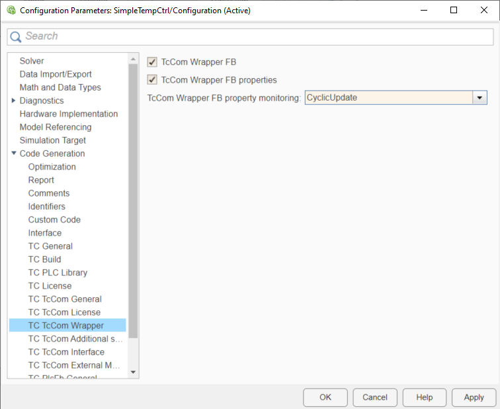Image resolution: width=500 pixels, height=409 pixels.
Task: Select Report under Code Generation
Action: [x=41, y=180]
